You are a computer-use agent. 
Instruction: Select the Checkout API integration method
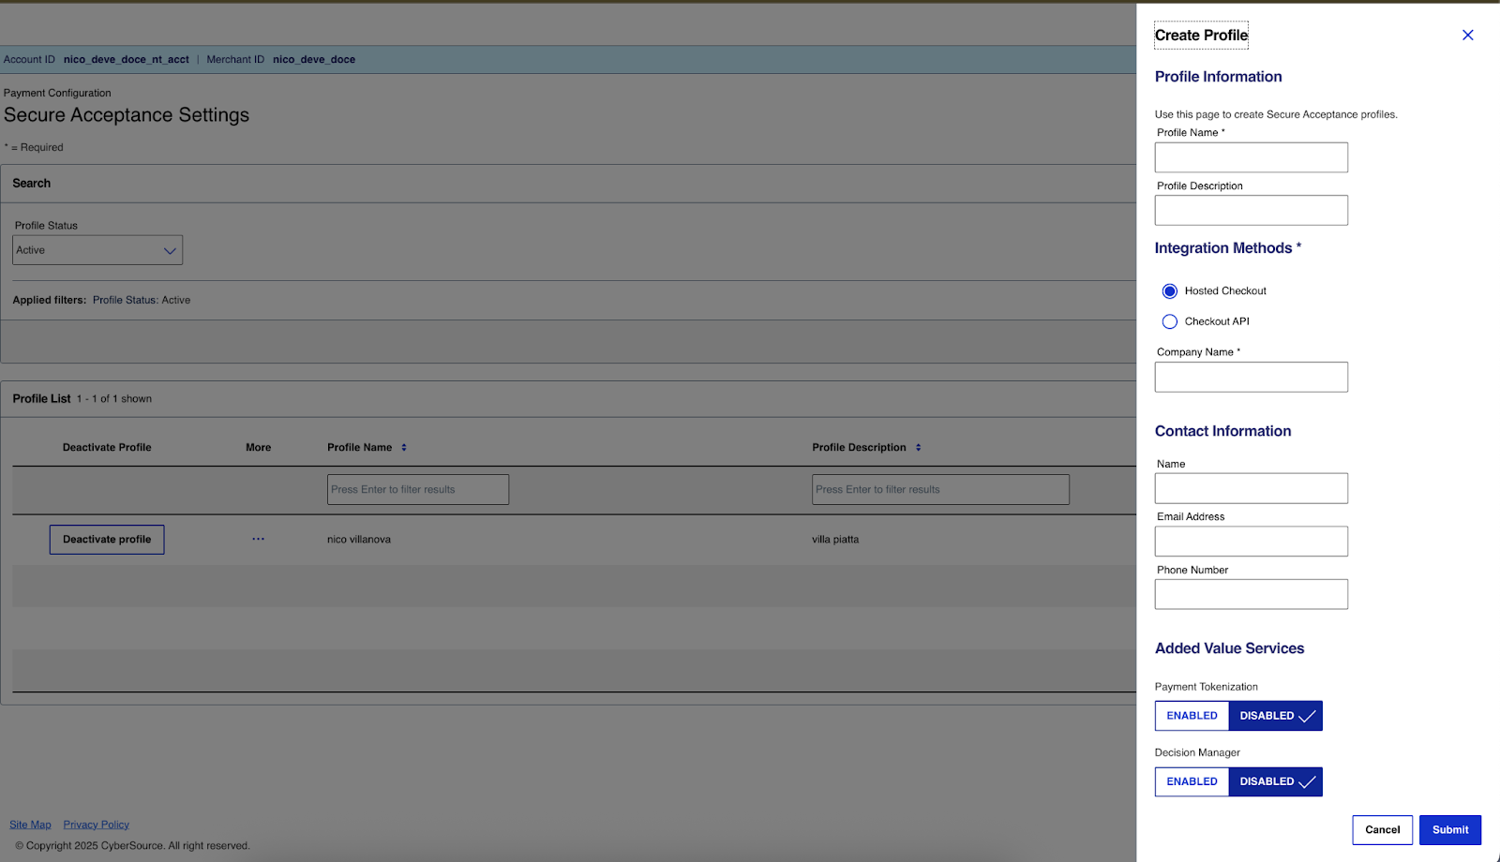point(1170,321)
